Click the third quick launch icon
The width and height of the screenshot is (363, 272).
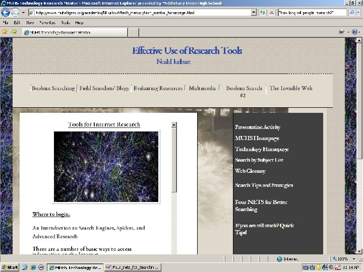(x=41, y=267)
